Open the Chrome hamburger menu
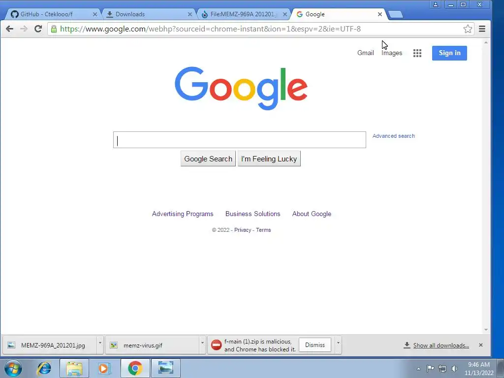This screenshot has height=378, width=504. pyautogui.click(x=482, y=29)
